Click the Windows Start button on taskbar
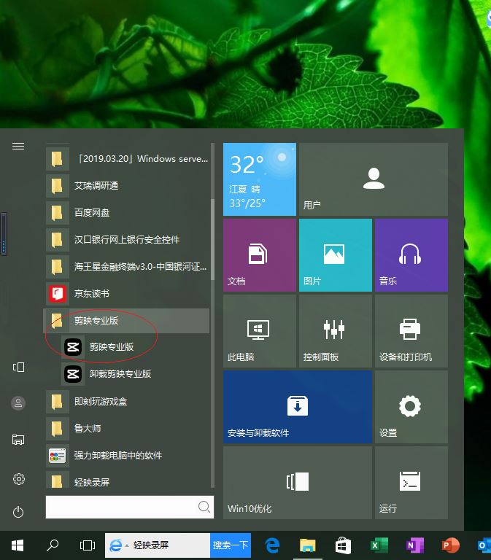This screenshot has height=560, width=491. point(18,545)
